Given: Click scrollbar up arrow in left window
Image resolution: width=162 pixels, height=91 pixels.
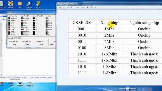Looking at the screenshot, I should click(1, 22).
